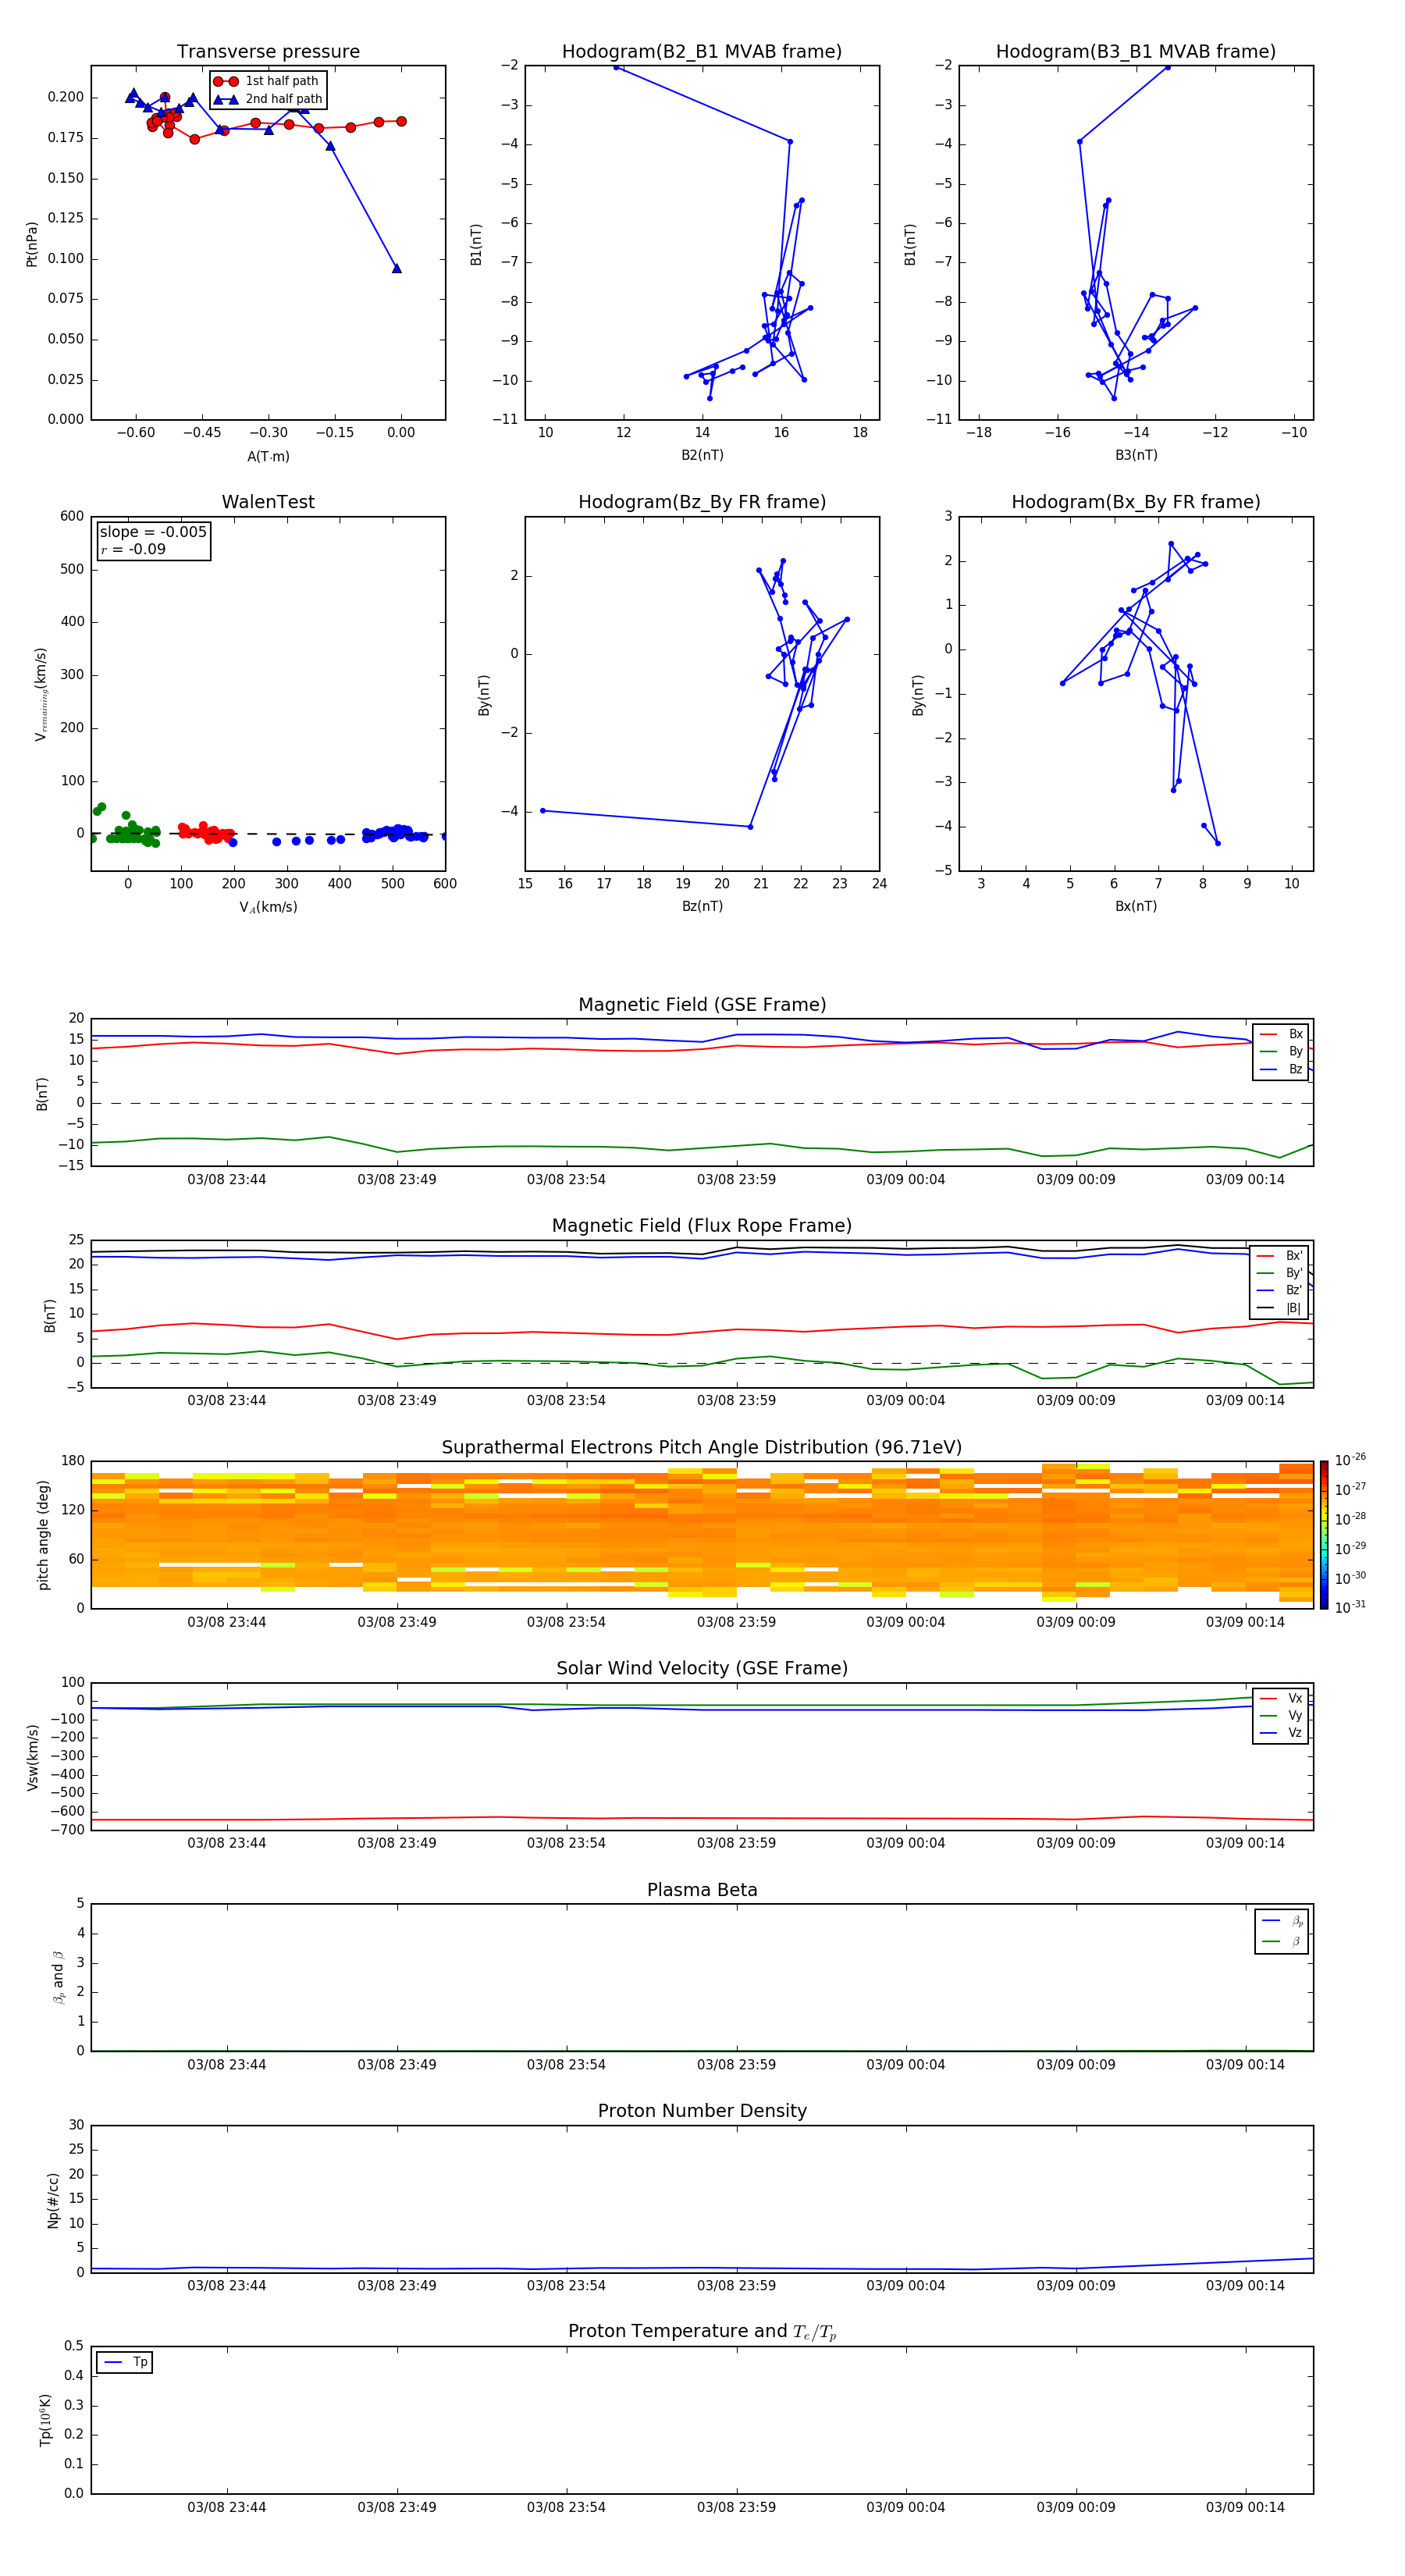Screen dimensions: 1405x2576
Task: Click the 'Hodogram(Bz_By FR frame)' title
Action: point(702,502)
